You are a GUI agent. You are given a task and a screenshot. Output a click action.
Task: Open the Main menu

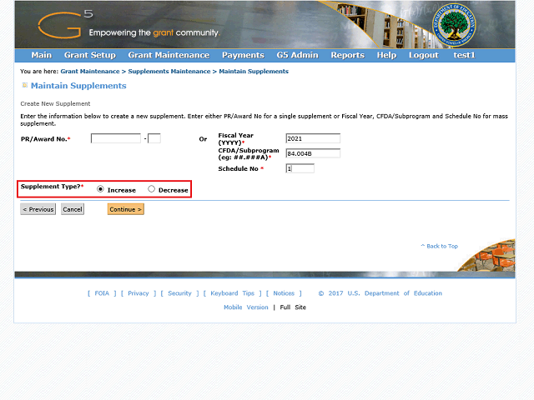pos(42,55)
